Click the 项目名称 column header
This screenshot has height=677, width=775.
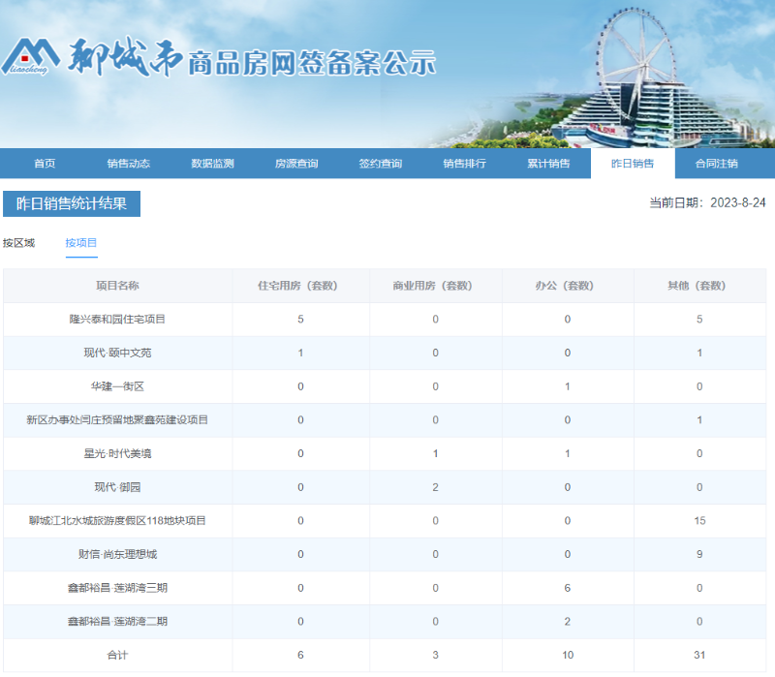[x=117, y=286]
